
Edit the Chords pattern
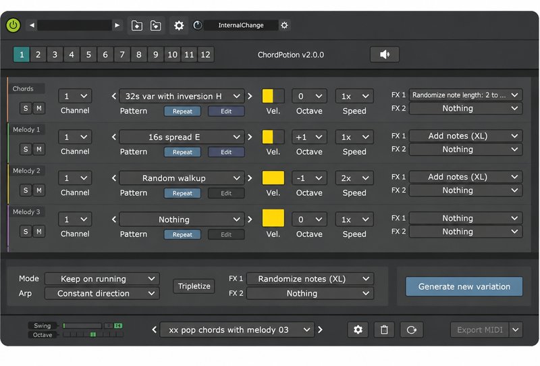(x=226, y=111)
